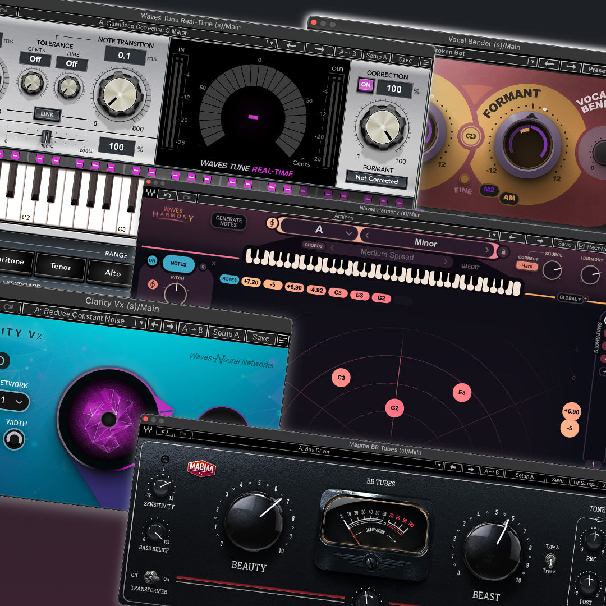Click A→B button in Waves Tune Real-Time
606x606 pixels.
pos(347,53)
